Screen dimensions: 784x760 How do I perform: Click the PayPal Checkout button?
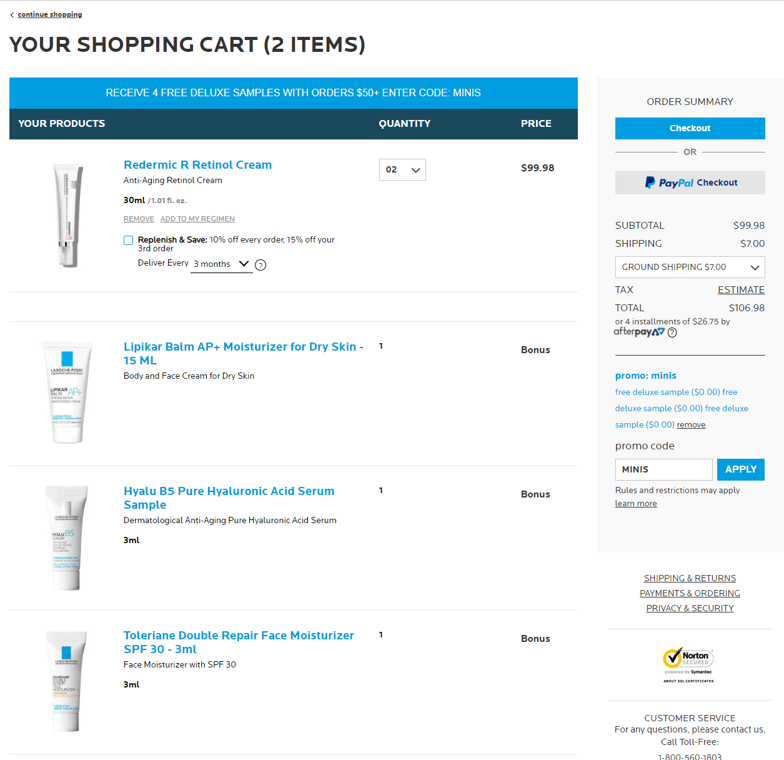point(690,182)
